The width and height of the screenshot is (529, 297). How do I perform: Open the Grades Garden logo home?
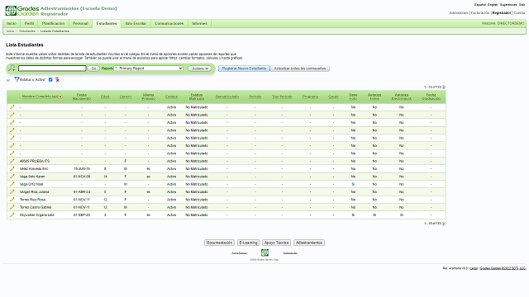22,11
